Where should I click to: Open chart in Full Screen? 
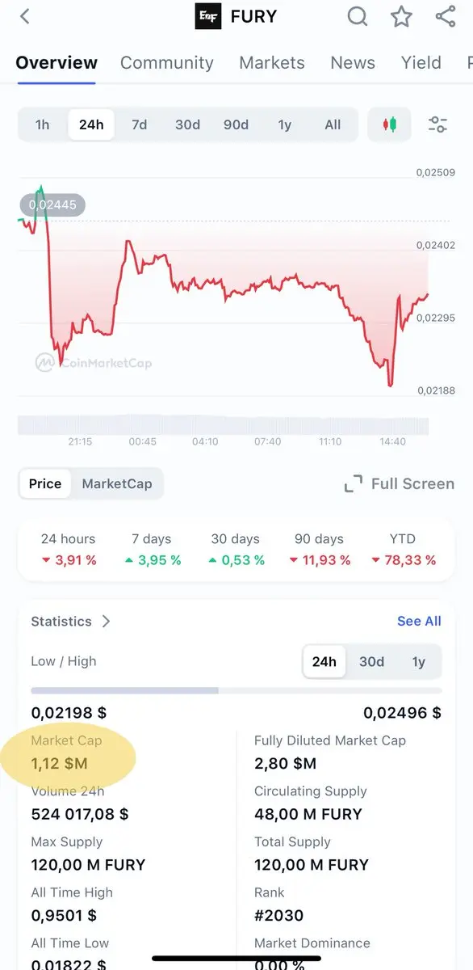pyautogui.click(x=399, y=484)
